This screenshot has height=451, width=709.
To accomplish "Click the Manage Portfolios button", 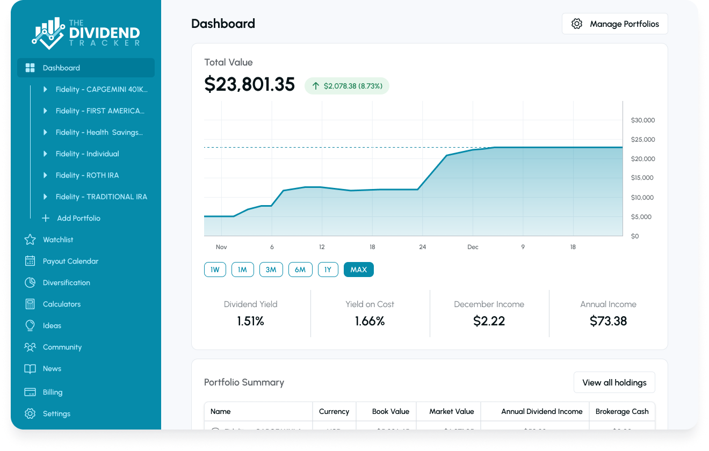I will pos(614,24).
